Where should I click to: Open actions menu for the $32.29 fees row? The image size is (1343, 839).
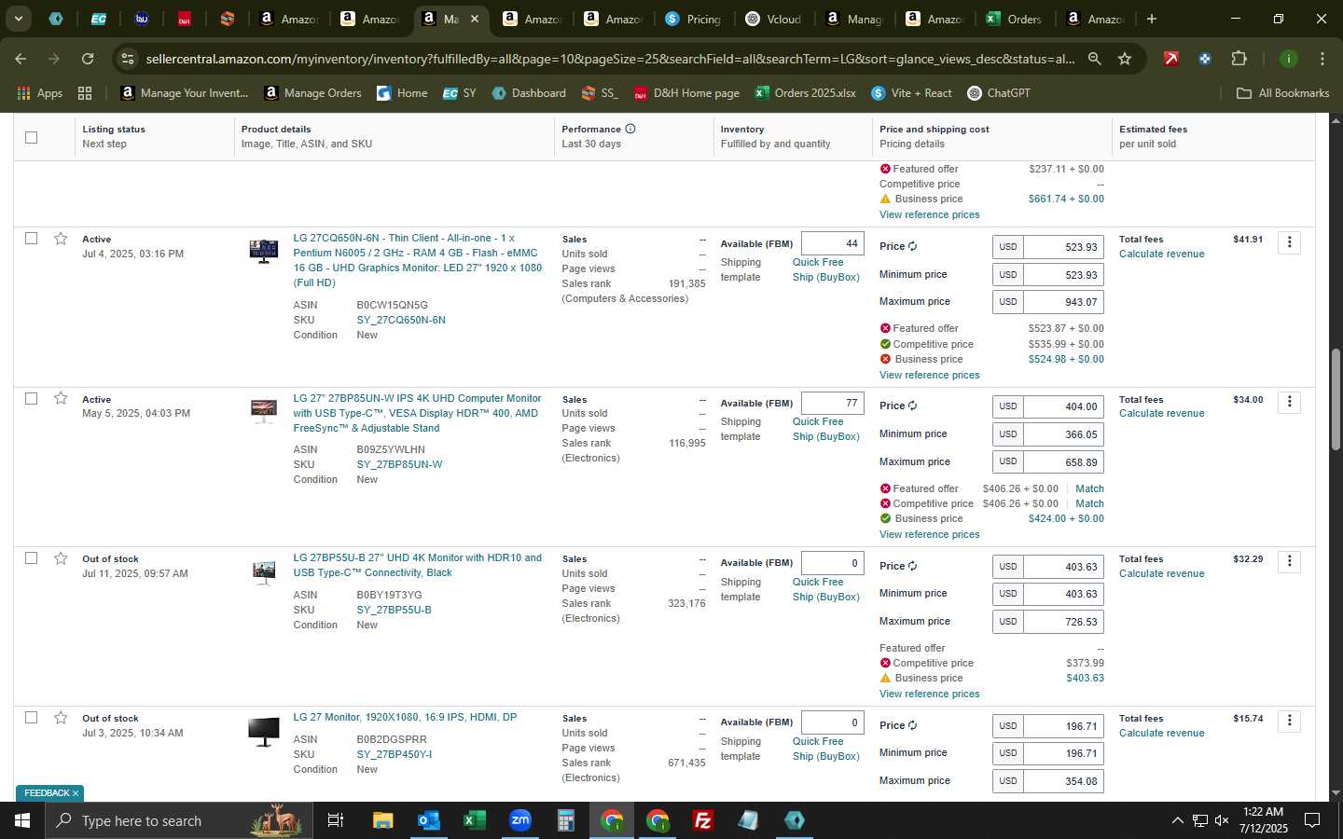click(x=1289, y=561)
